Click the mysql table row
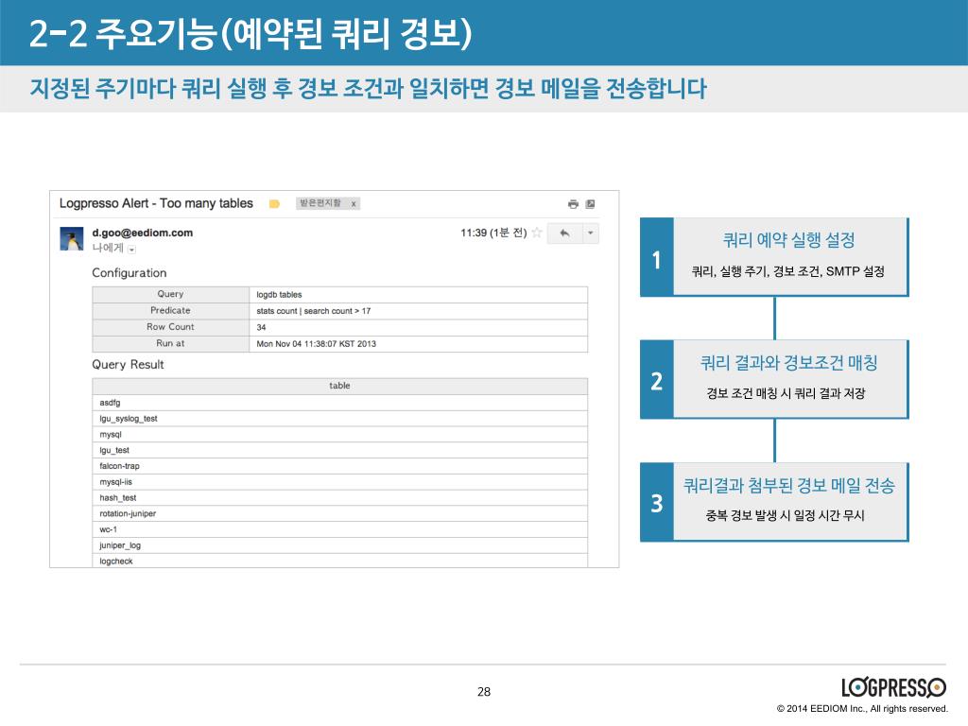968x726 pixels. click(x=339, y=435)
